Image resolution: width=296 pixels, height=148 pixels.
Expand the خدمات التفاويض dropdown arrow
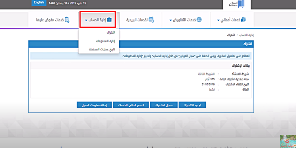click(170, 20)
